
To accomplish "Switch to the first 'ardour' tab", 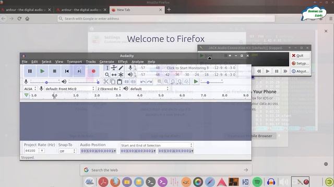I will coord(27,10).
